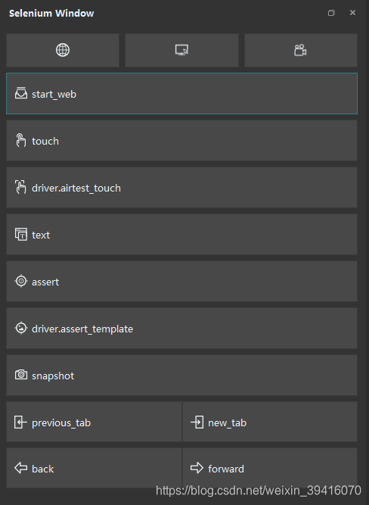Choose the driver.airtest_touch action
369x505 pixels.
tap(181, 188)
